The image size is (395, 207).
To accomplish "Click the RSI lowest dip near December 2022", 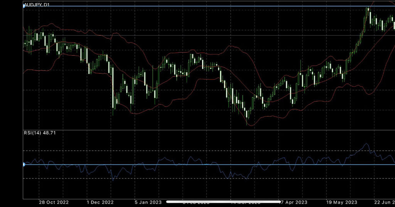I will (x=113, y=180).
